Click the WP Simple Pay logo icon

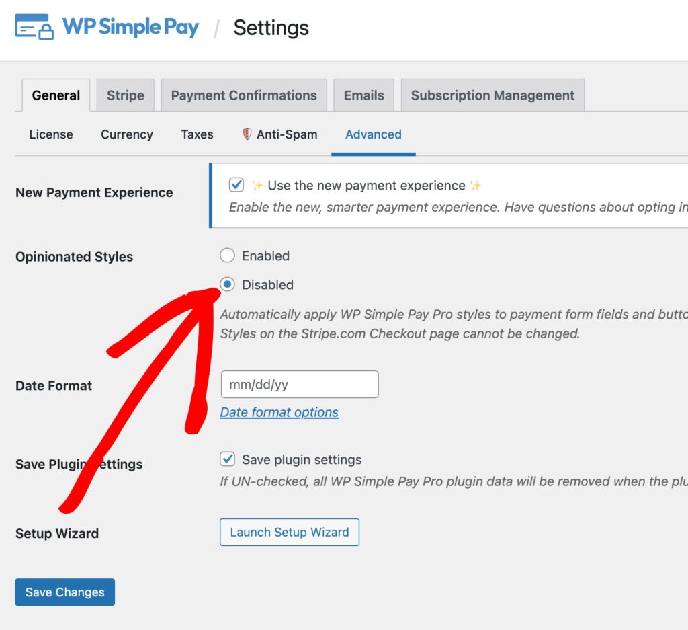tap(34, 27)
